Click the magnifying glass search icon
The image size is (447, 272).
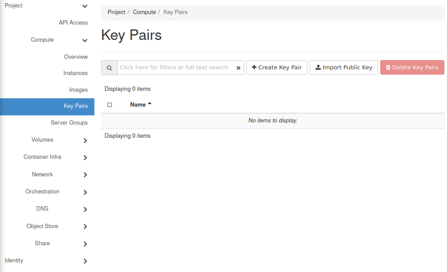pyautogui.click(x=109, y=68)
